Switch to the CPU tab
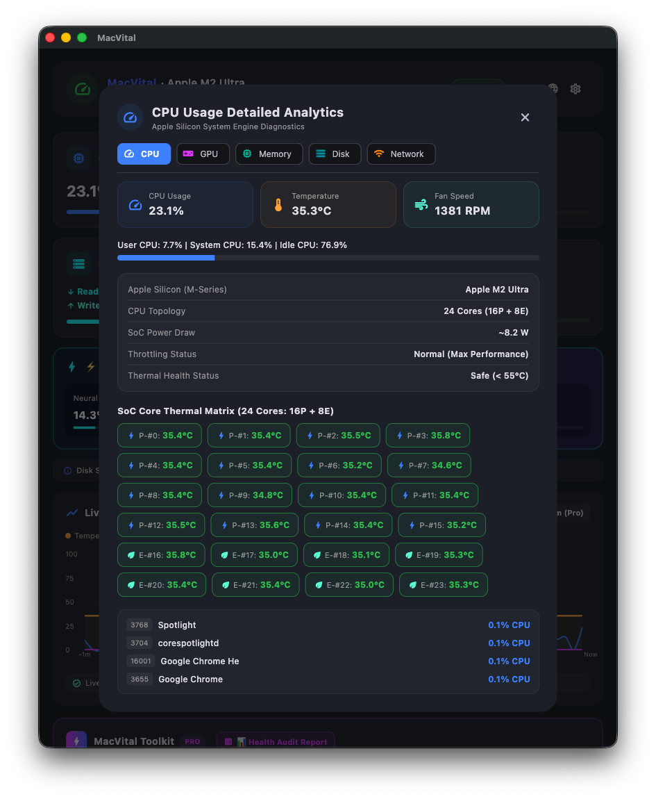656x799 pixels. coord(144,154)
